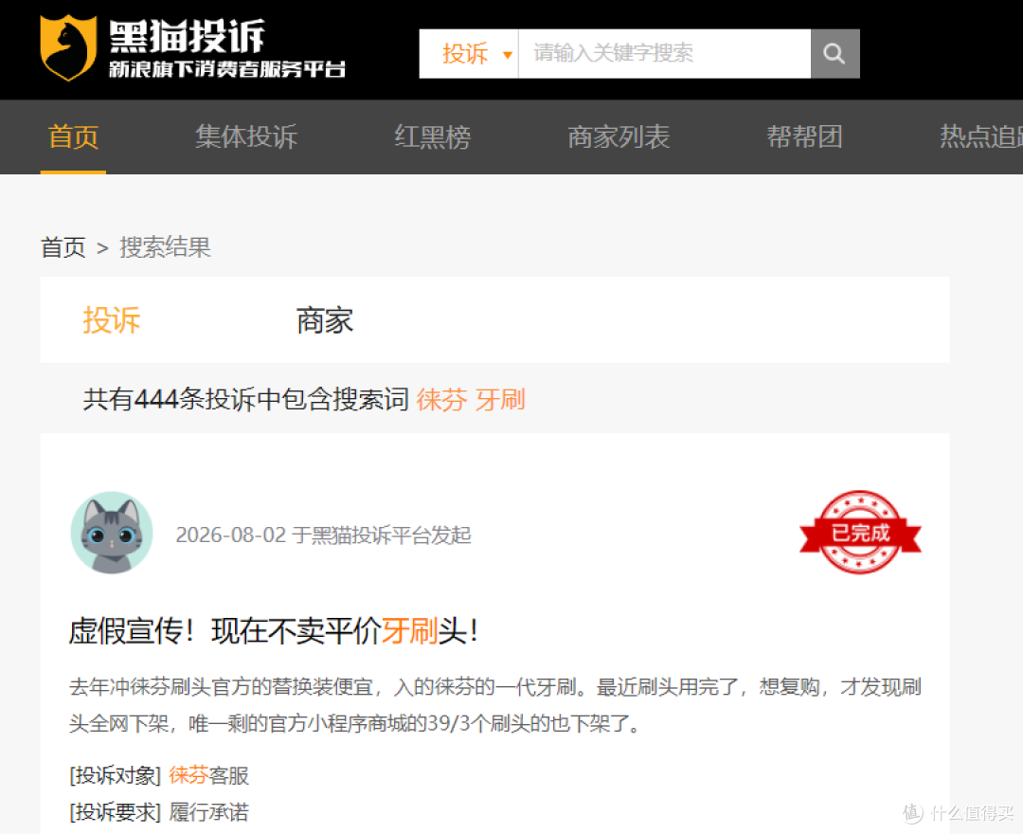Screen dimensions: 1023x834
Task: Click the 黑猫投诉 site title text
Action: click(187, 35)
